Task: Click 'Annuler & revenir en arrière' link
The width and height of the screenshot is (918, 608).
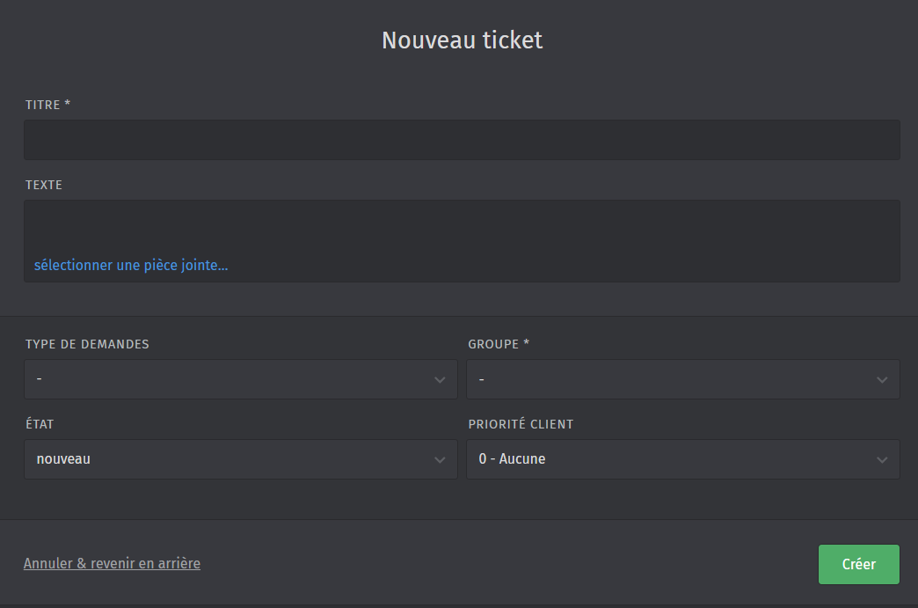Action: click(x=112, y=563)
